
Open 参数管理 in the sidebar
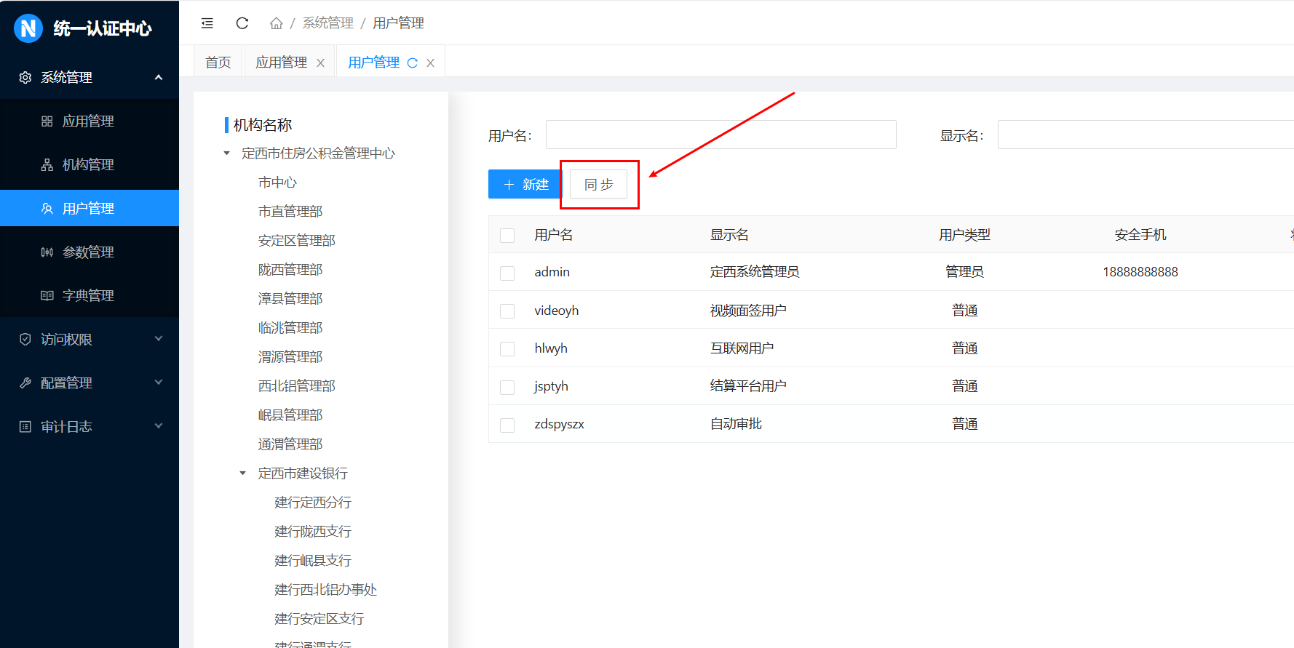[x=88, y=252]
